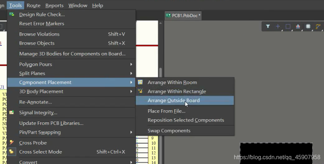Open Signal Integrity analysis

[71, 112]
